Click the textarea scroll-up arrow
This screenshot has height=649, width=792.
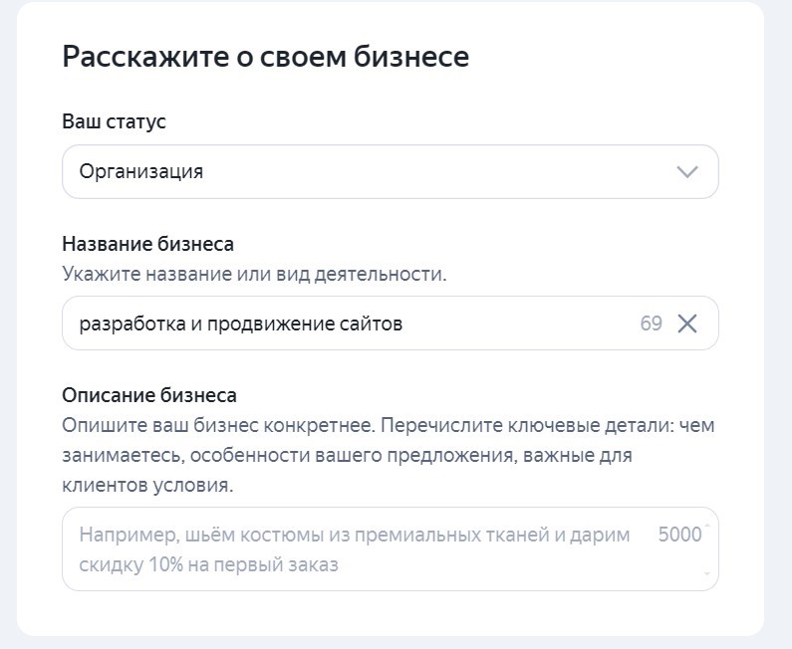pyautogui.click(x=707, y=526)
